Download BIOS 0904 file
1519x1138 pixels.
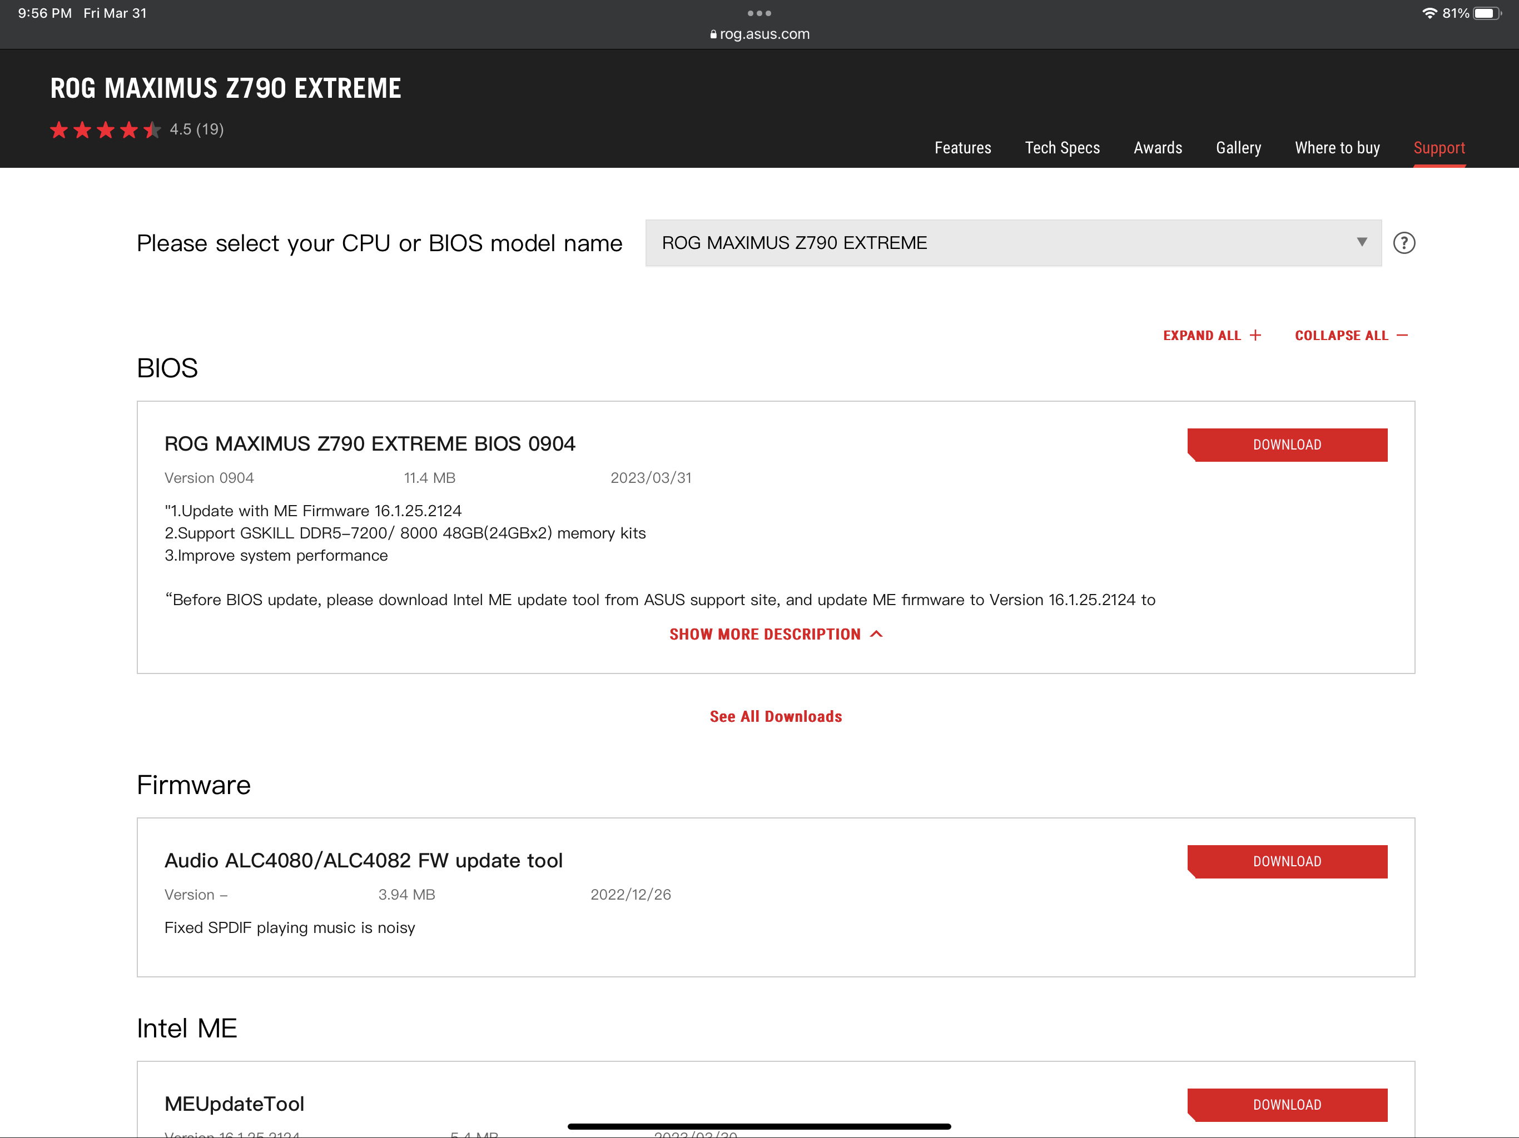click(1287, 445)
